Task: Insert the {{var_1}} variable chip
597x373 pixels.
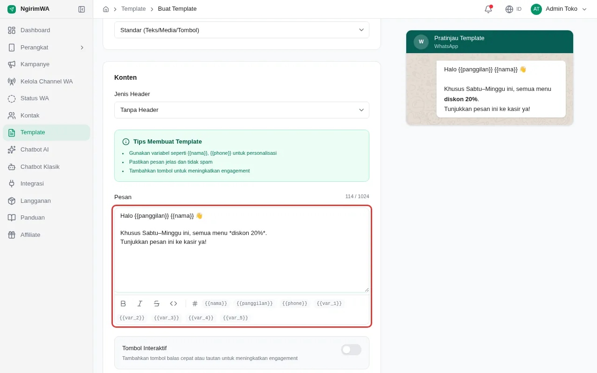Action: pyautogui.click(x=329, y=304)
